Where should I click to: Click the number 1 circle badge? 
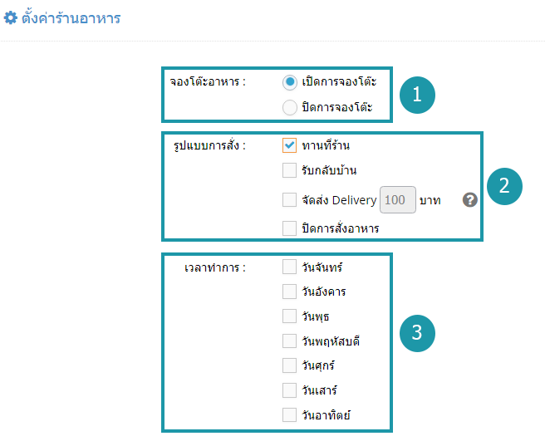[417, 95]
